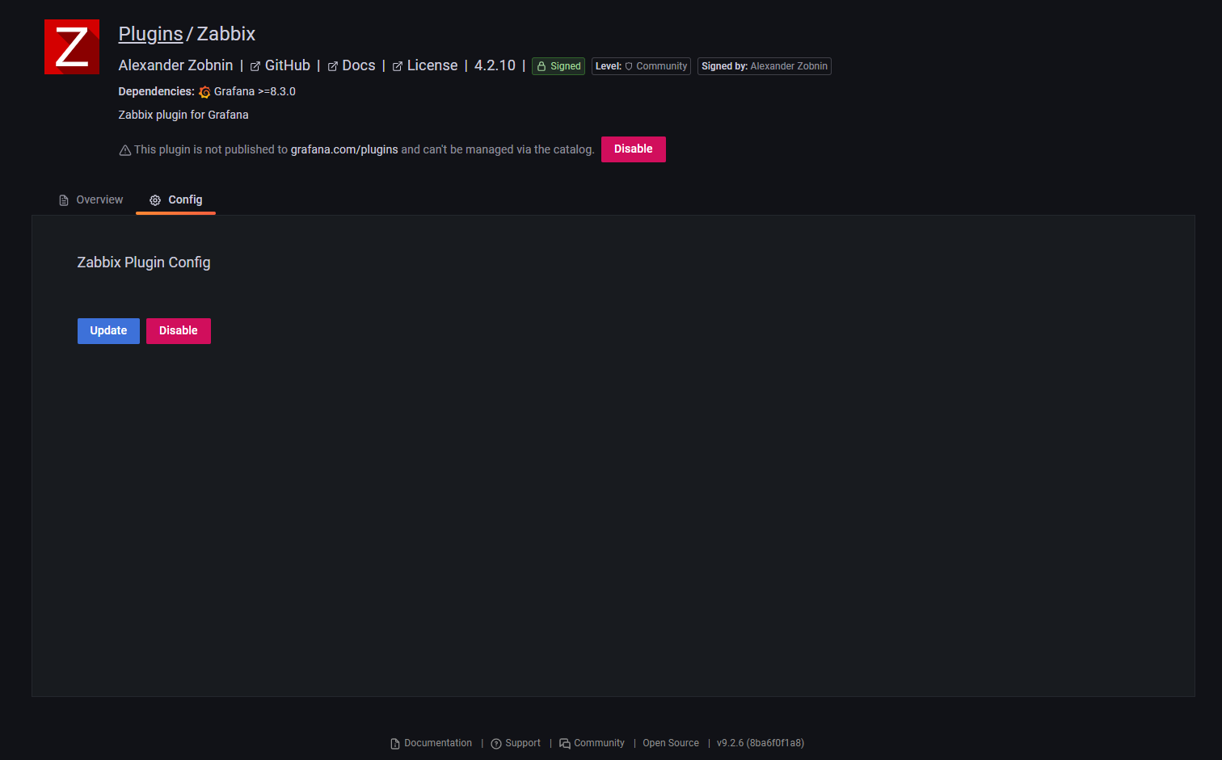1222x760 pixels.
Task: Click the gear icon on the Config tab
Action: point(154,199)
